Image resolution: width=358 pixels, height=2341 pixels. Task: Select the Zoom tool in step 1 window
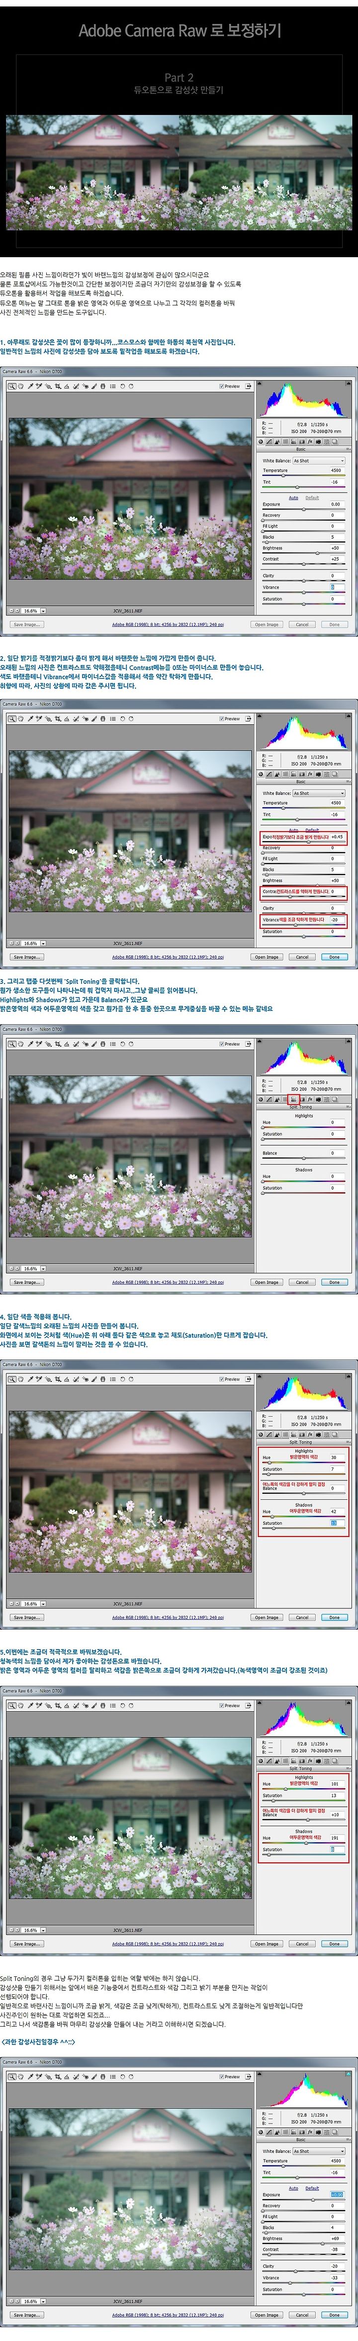pos(12,386)
